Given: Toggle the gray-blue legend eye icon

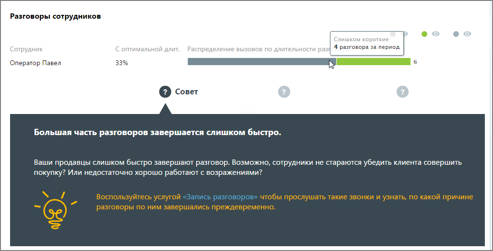Looking at the screenshot, I should 467,34.
